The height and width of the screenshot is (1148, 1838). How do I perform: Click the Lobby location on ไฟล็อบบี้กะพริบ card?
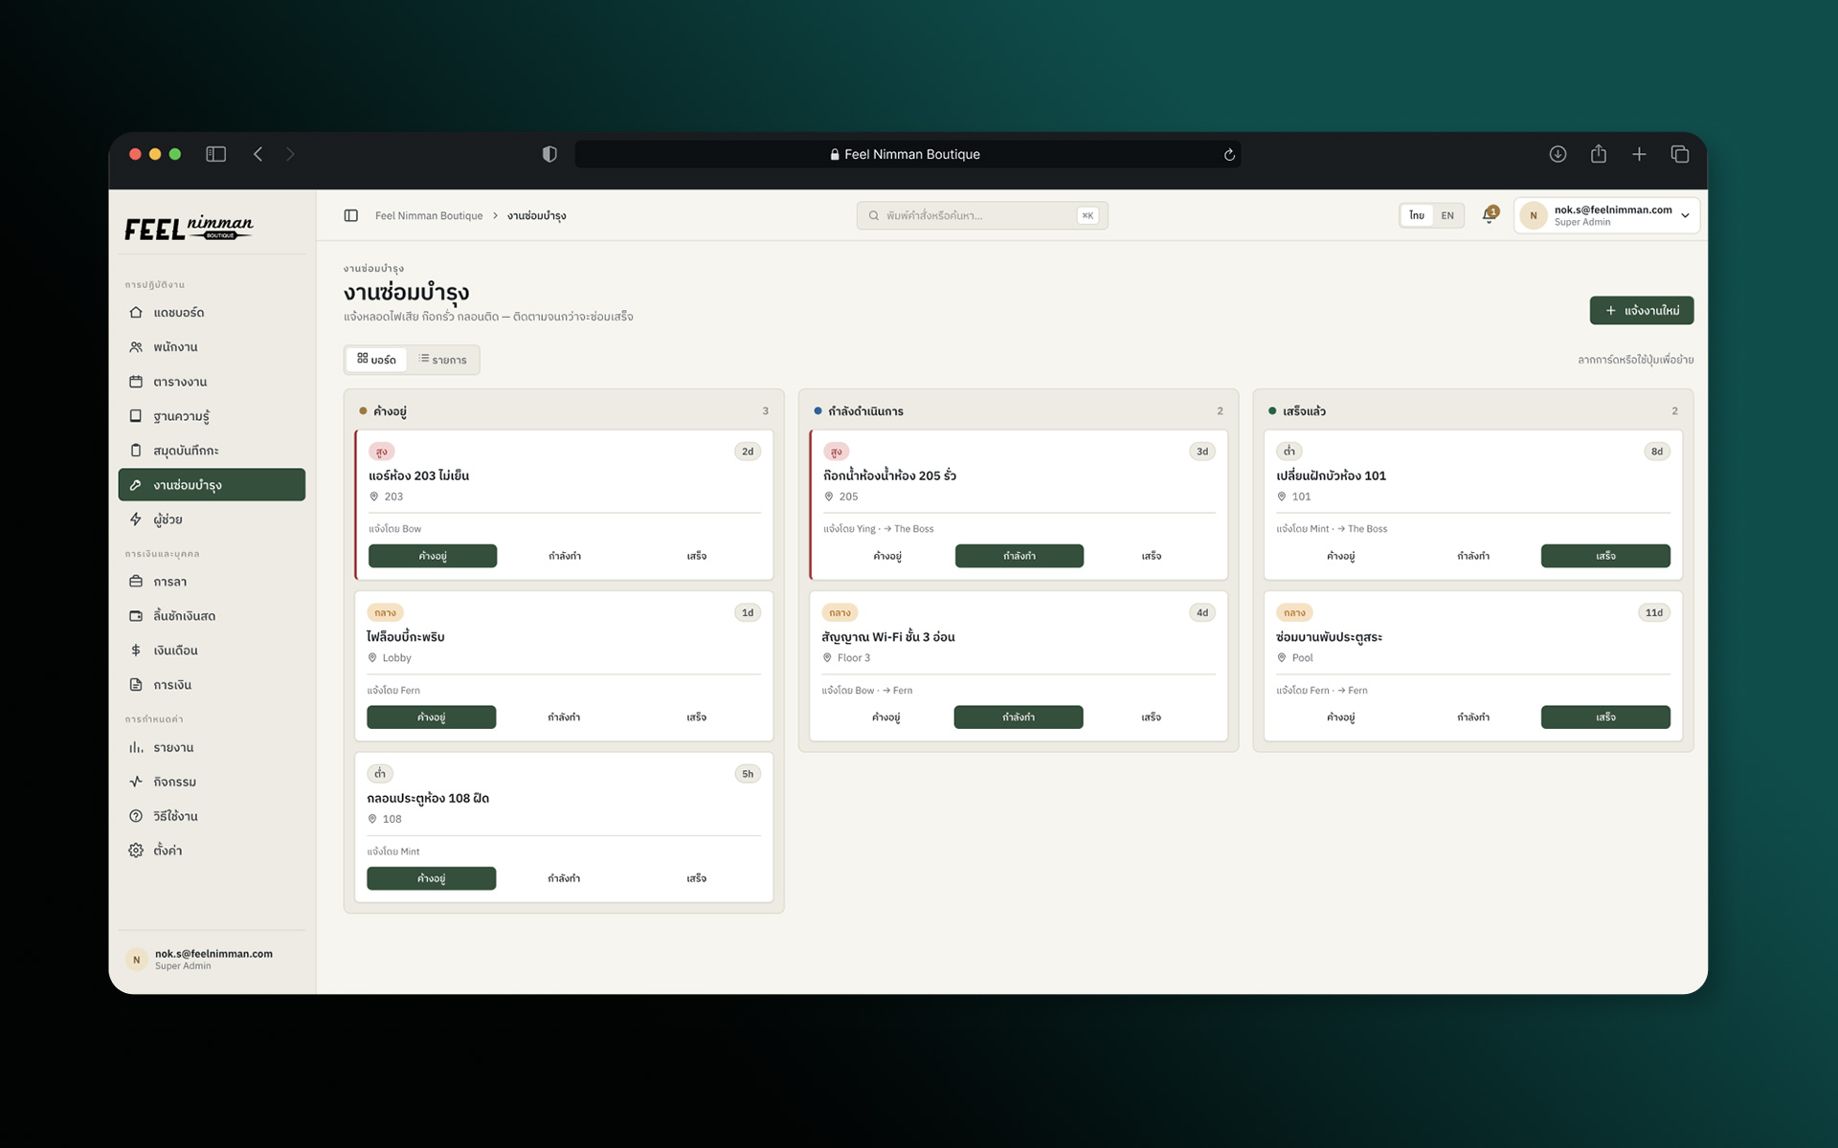pos(390,657)
